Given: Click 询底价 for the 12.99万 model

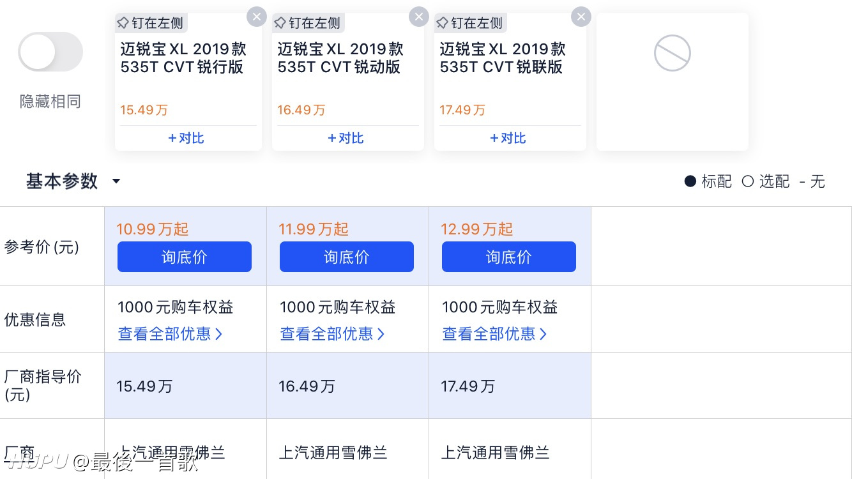Looking at the screenshot, I should point(509,257).
